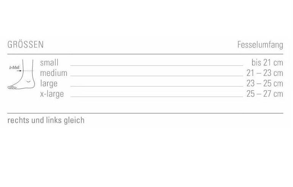Click the 25 – 27 cm value
Image resolution: width=293 pixels, height=187 pixels.
(265, 94)
